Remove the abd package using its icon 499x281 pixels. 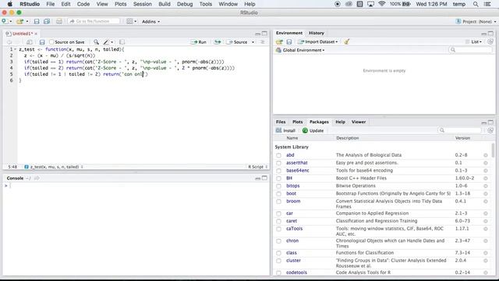click(x=486, y=155)
